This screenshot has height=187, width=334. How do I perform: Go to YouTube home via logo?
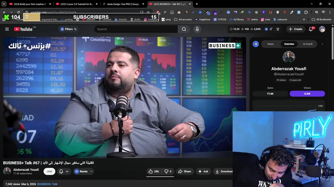click(x=23, y=29)
